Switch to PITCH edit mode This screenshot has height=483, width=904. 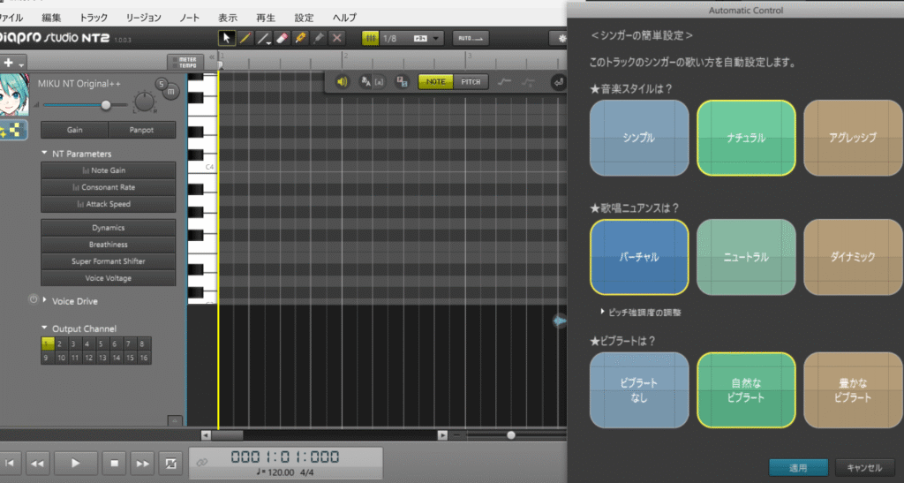coord(471,82)
